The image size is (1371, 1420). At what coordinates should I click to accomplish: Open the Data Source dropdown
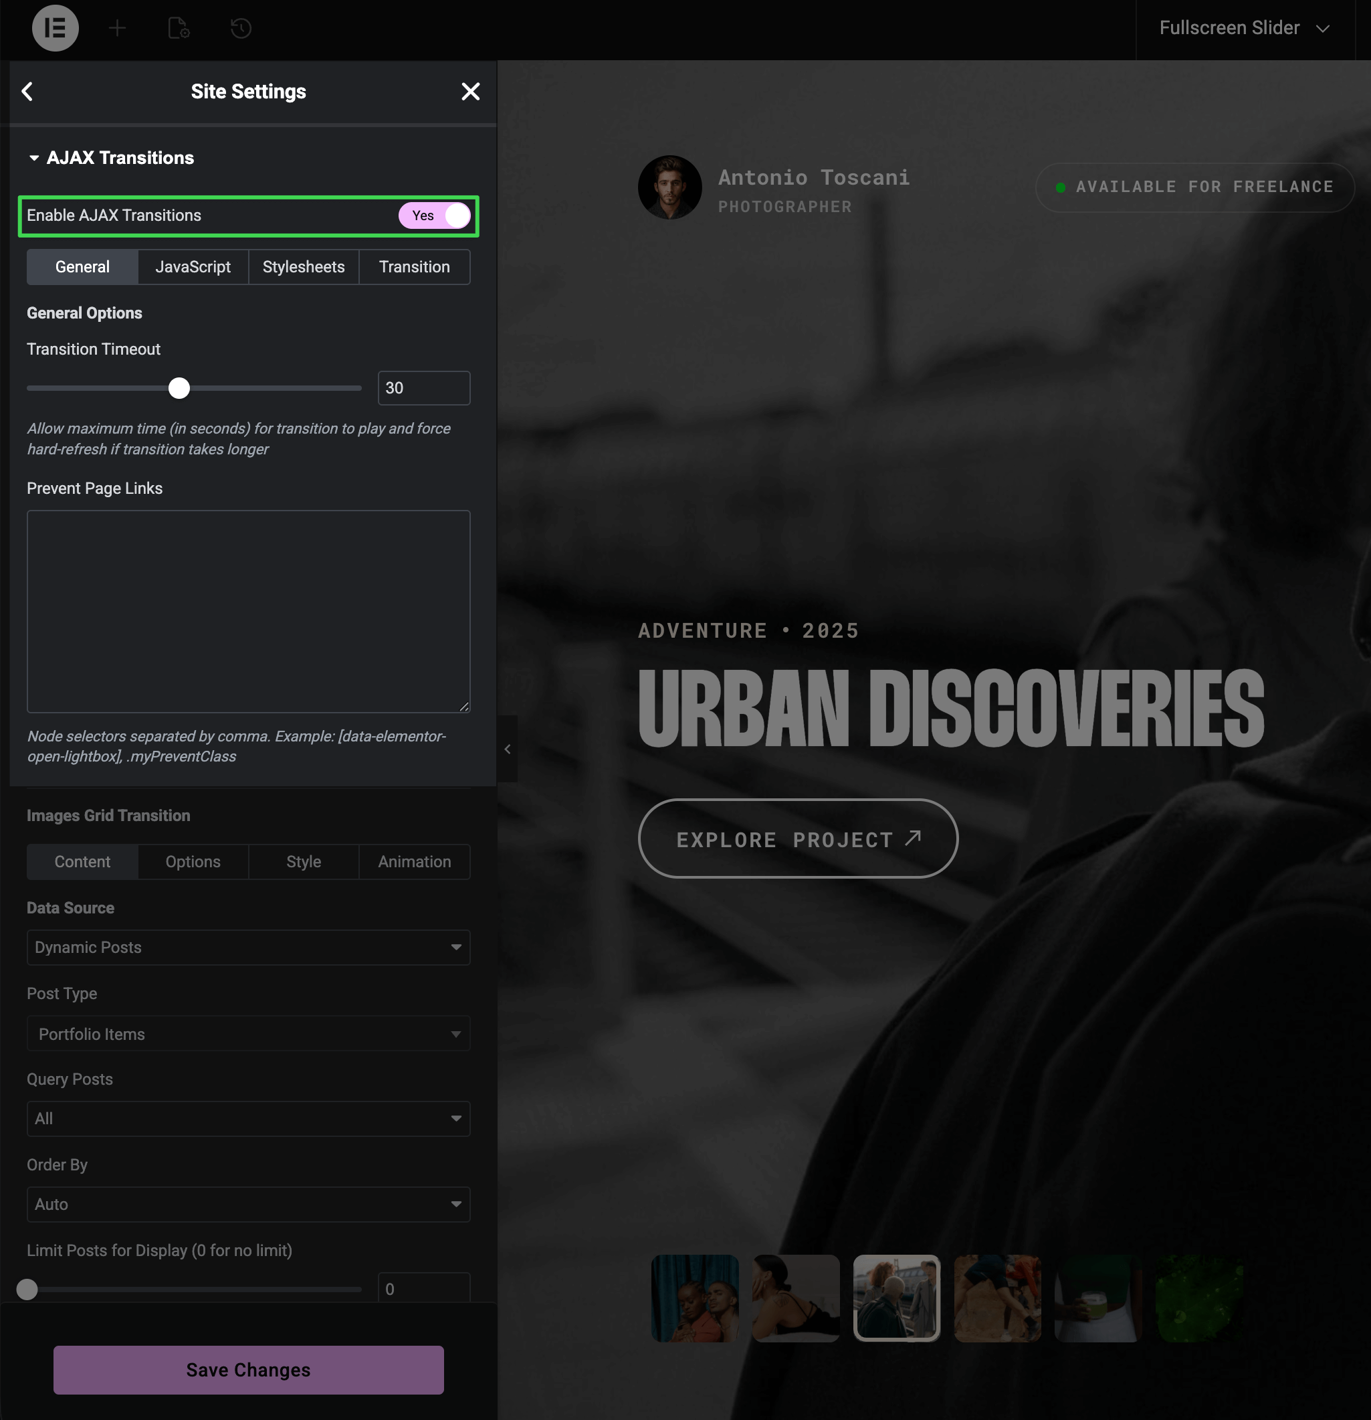click(x=247, y=947)
